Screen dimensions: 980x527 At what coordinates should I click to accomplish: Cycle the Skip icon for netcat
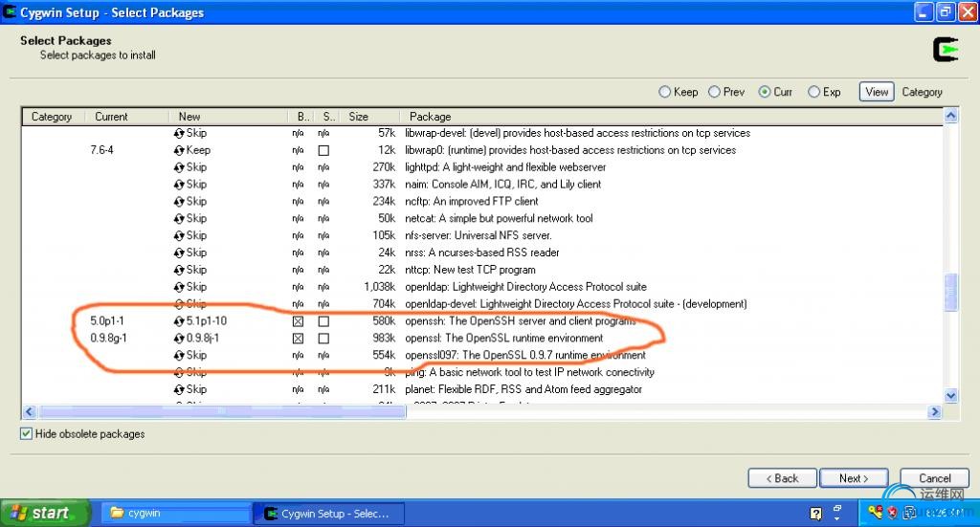coord(179,218)
